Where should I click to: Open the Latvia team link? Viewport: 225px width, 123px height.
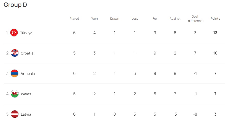(26, 114)
